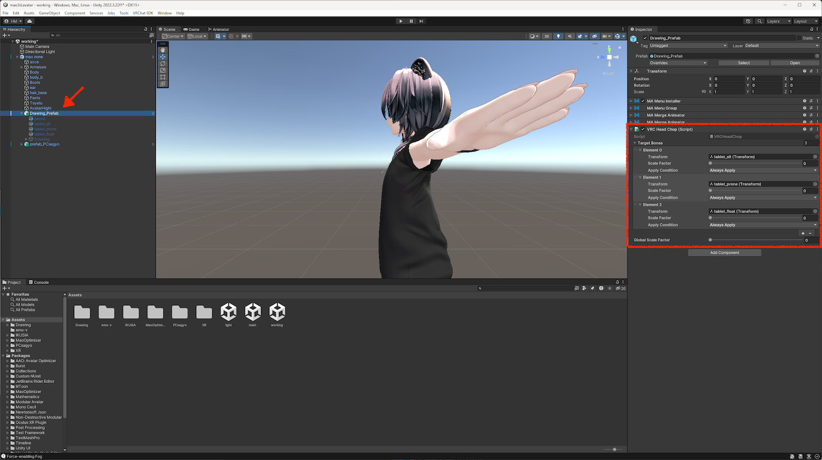This screenshot has height=460, width=822.
Task: Select the Hand view tool
Action: point(163,50)
